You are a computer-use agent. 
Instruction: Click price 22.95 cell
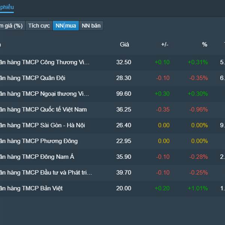coord(124,141)
